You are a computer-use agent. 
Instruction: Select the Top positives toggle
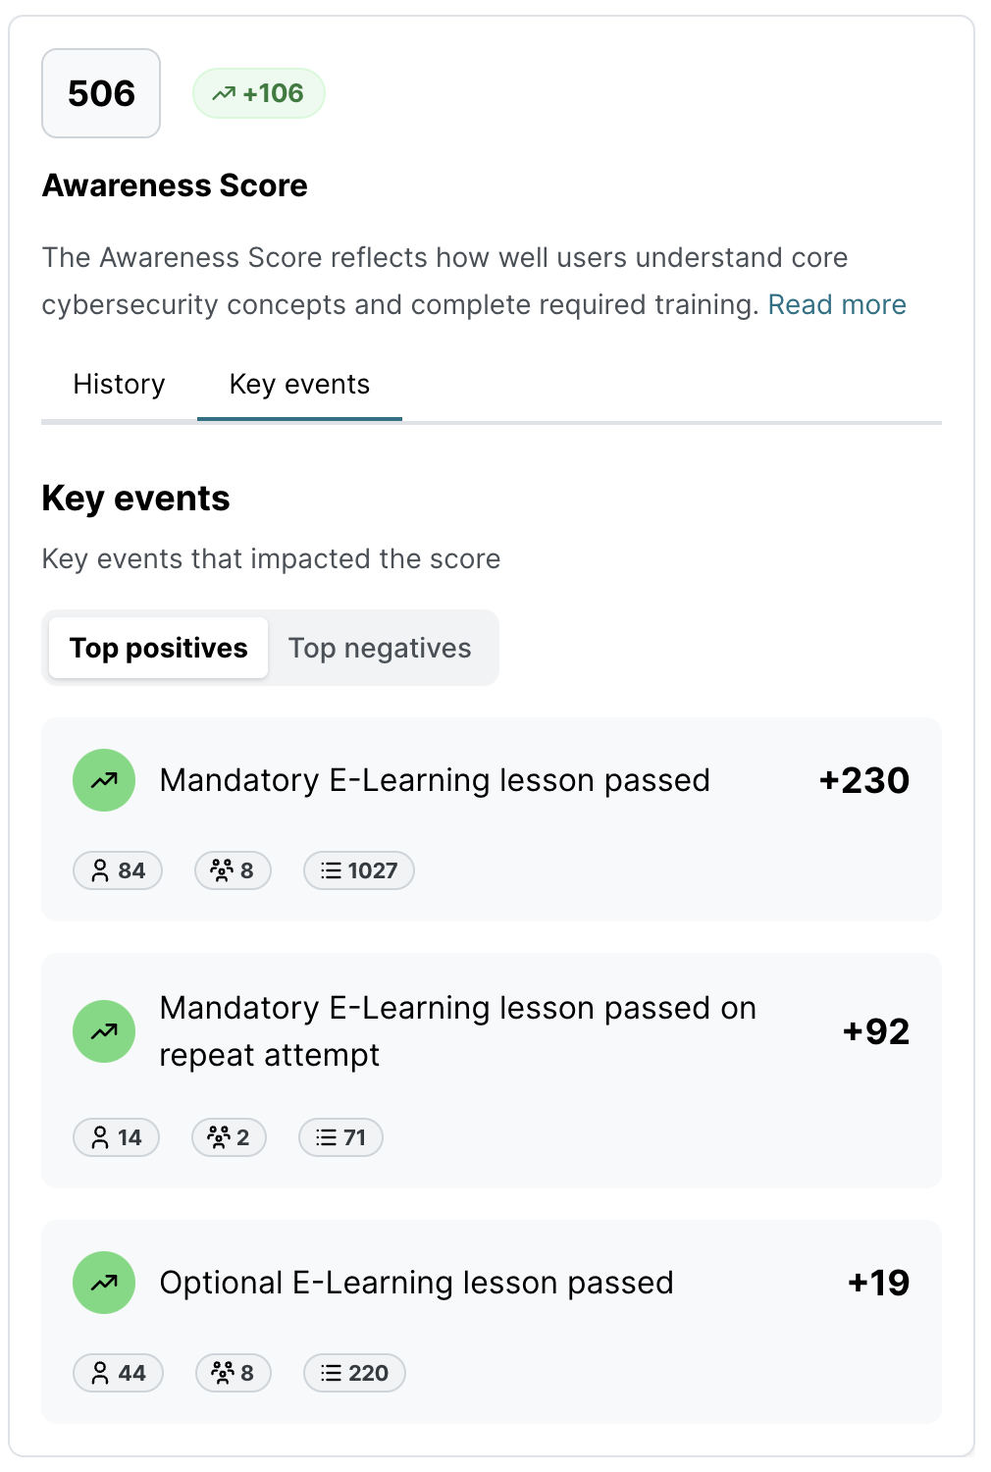click(159, 648)
